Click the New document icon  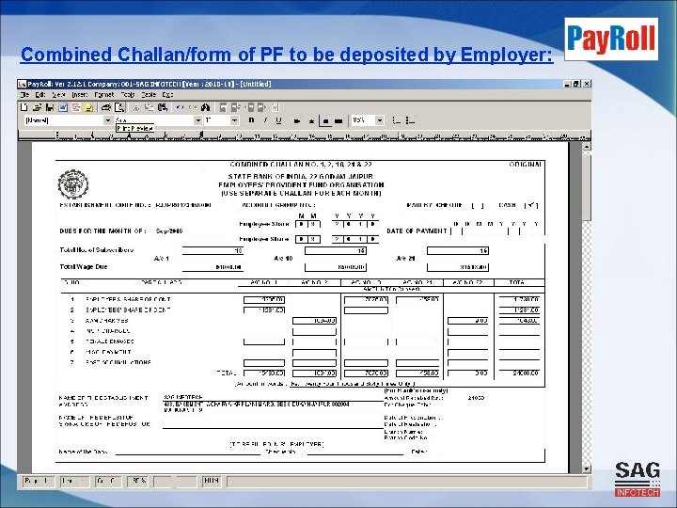24,107
